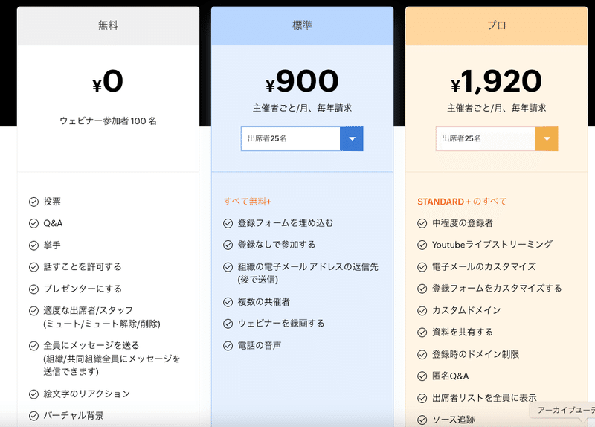Click check icon beside 適度な出席者/スタッフ
The width and height of the screenshot is (595, 427).
pos(33,311)
